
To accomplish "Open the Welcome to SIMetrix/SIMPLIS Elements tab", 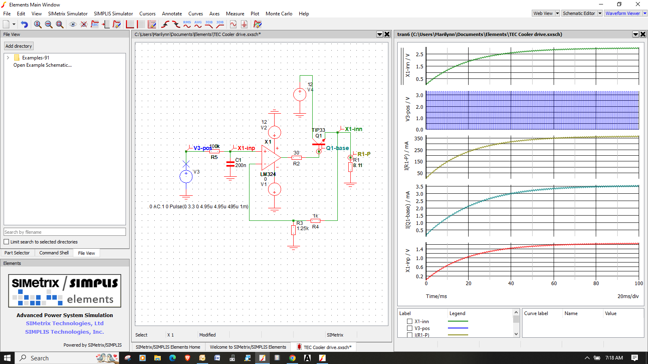I will (248, 347).
